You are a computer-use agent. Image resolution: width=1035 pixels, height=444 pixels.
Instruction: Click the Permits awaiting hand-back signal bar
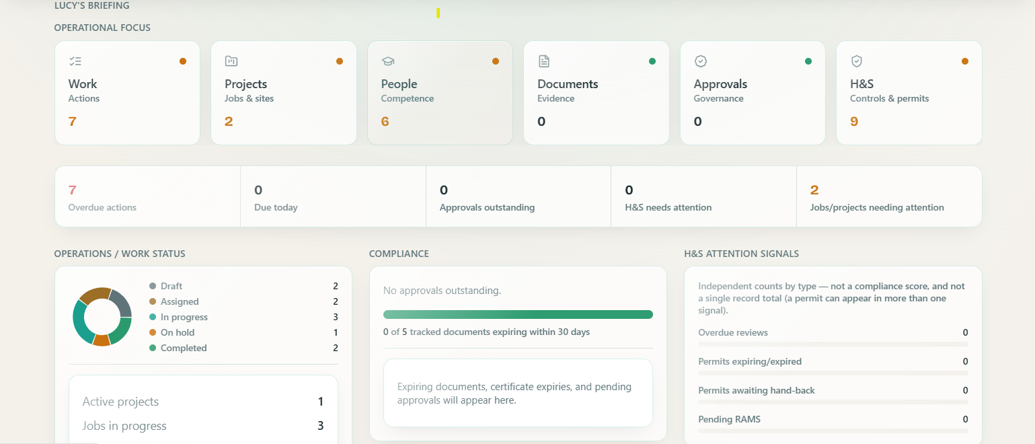833,402
